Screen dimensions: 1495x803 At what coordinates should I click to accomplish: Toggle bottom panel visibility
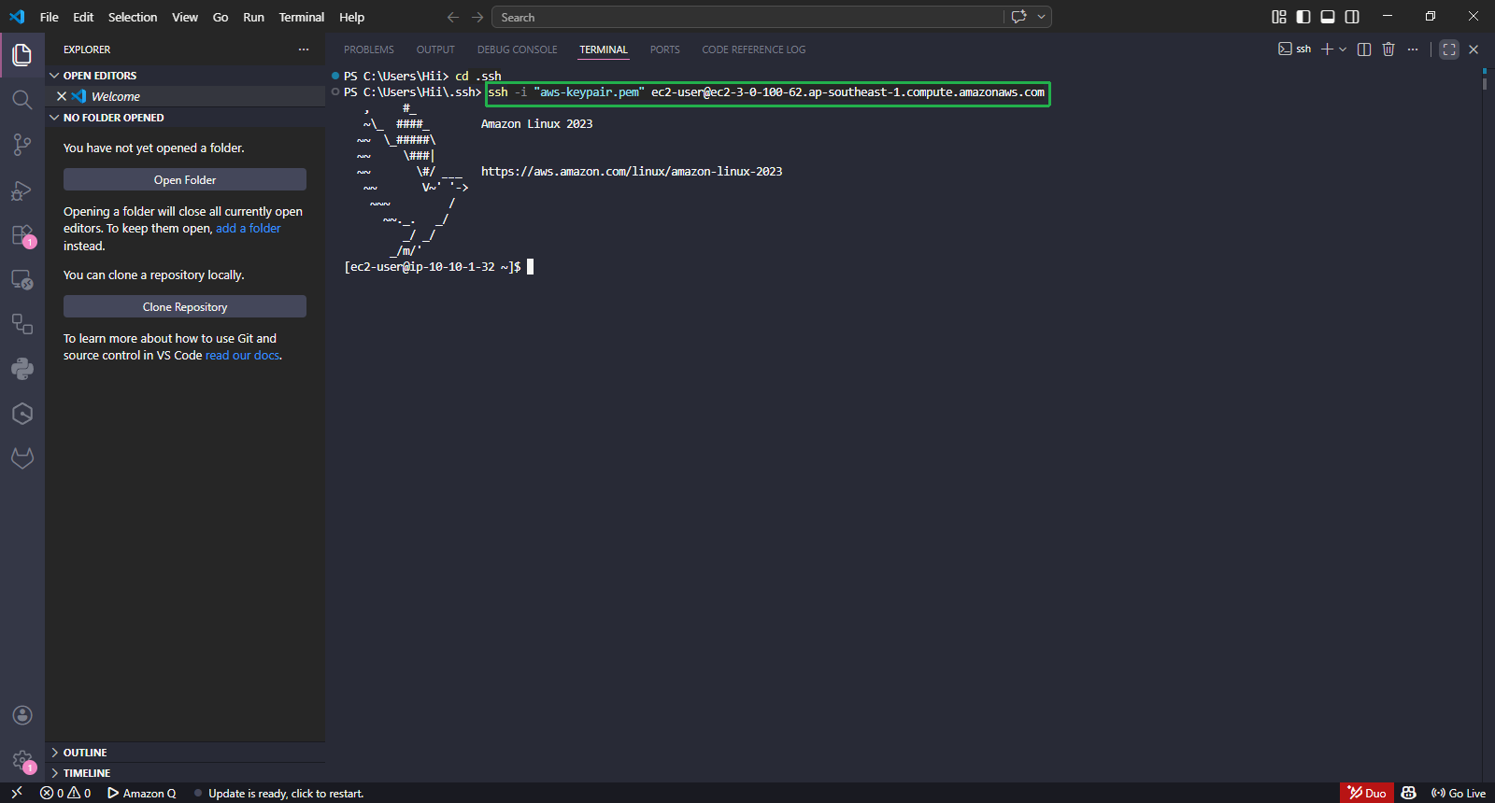(1328, 17)
